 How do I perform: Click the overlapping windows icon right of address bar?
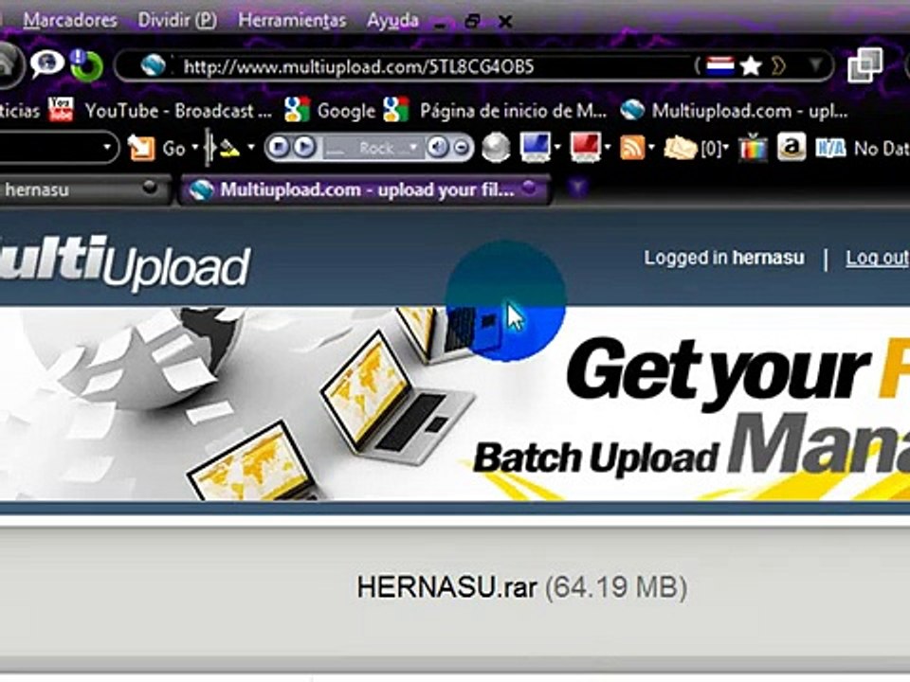pos(864,65)
